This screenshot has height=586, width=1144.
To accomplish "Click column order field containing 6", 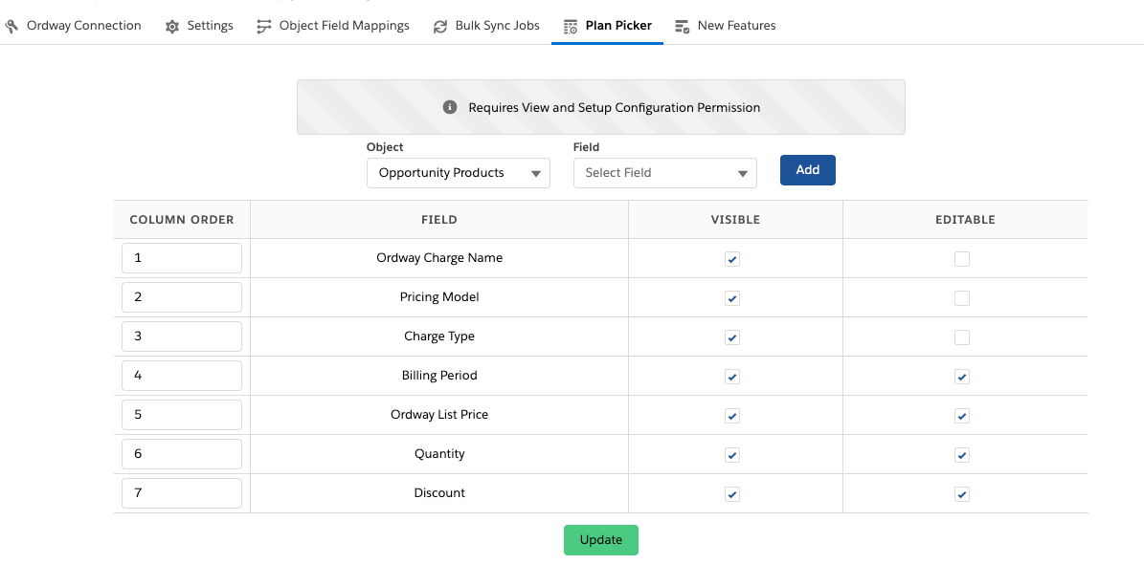I will [182, 454].
